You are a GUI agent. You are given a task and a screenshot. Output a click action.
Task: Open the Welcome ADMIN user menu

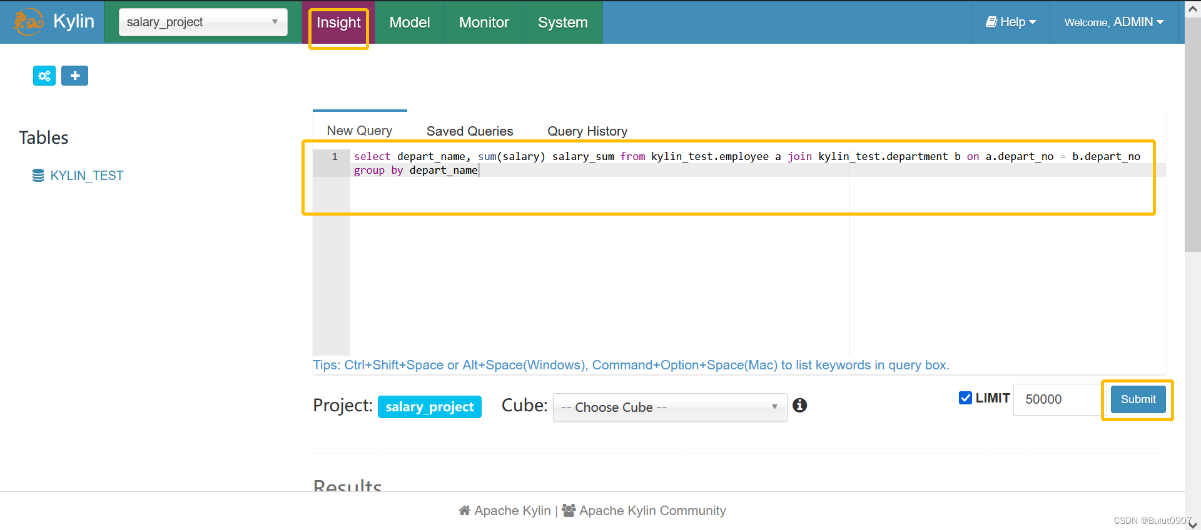tap(1113, 22)
